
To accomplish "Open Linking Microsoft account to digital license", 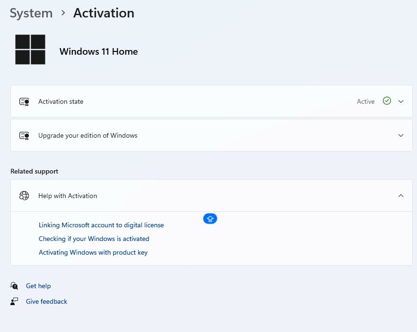I will [101, 225].
